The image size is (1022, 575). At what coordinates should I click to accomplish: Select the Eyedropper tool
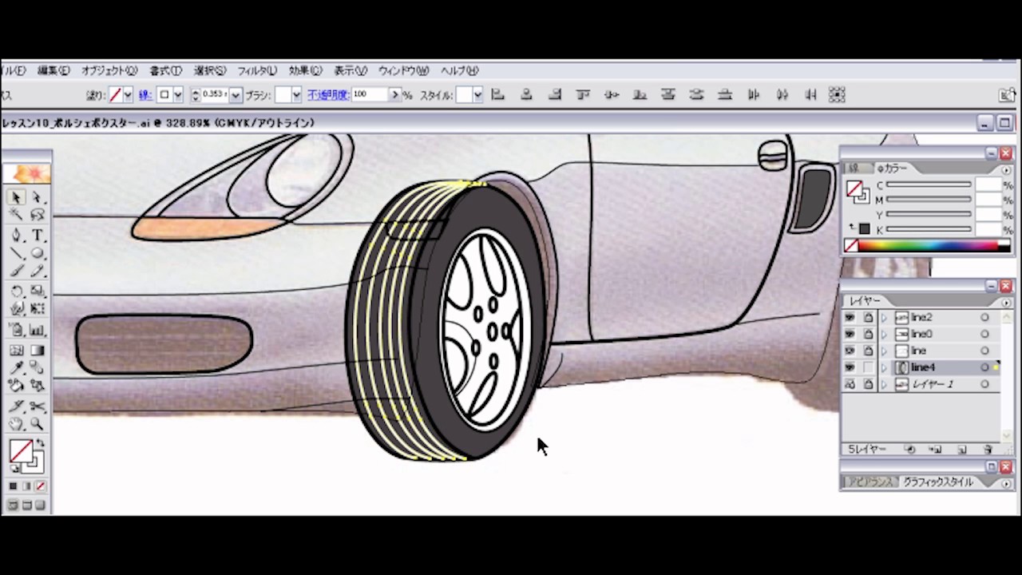17,368
